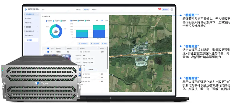Open the 应用中心 top navigation tab
The width and height of the screenshot is (233, 105).
(86, 9)
